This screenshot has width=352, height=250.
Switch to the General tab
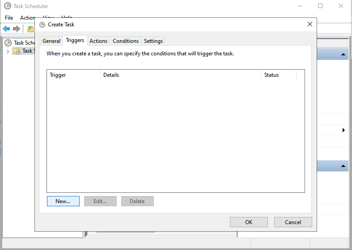[x=51, y=41]
